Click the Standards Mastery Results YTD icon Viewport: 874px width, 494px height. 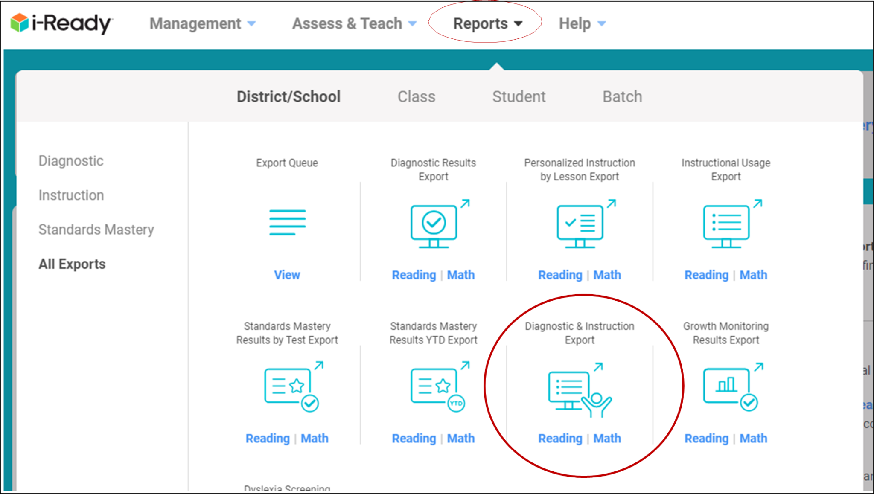pos(436,387)
